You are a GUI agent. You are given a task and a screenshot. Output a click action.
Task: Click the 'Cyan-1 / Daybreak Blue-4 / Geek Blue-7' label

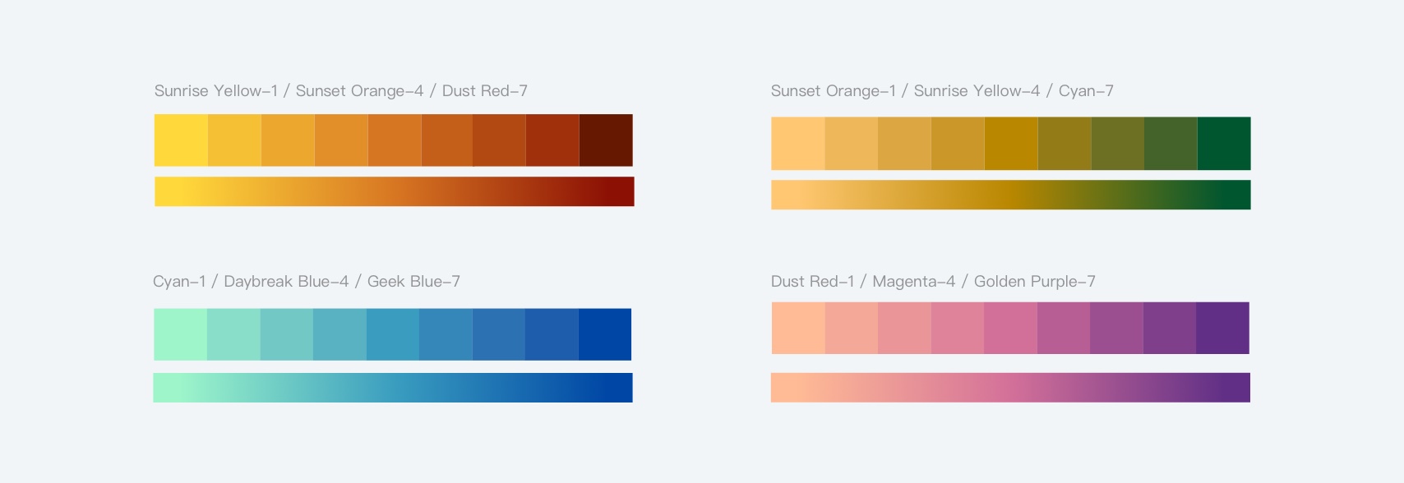pos(307,282)
